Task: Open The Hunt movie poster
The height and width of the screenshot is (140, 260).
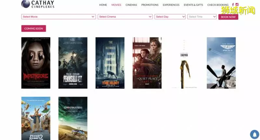Action: tap(110, 63)
